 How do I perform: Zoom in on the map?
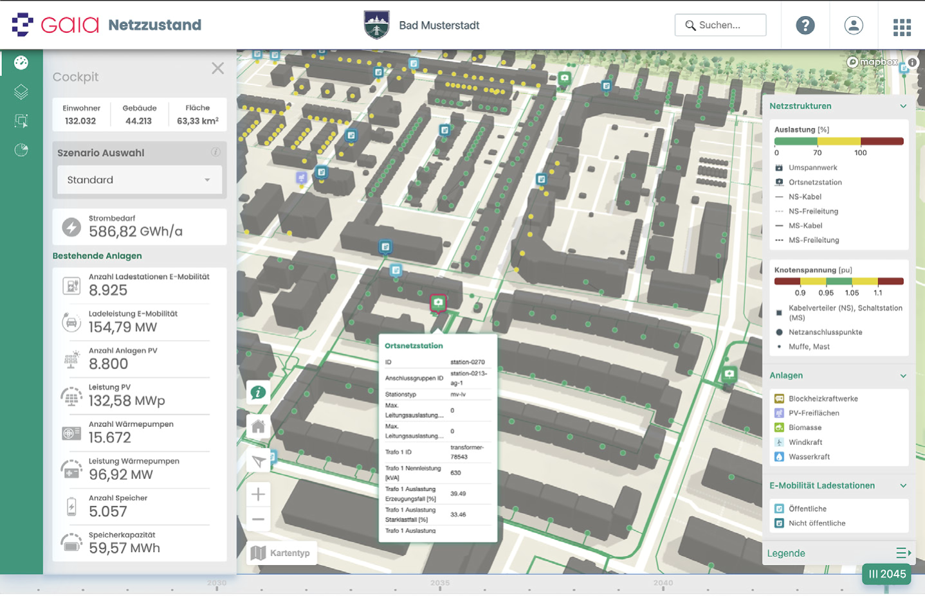pyautogui.click(x=259, y=494)
